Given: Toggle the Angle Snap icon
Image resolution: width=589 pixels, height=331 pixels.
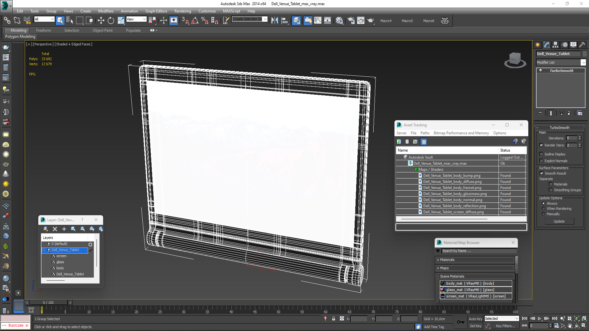Looking at the screenshot, I should [x=195, y=21].
